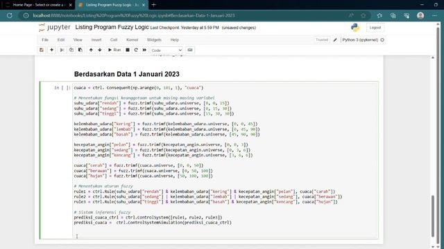Viewport: 444px width, 249px height.
Task: Click Python 3 (ipykernel) kernel name
Action: coord(360,40)
